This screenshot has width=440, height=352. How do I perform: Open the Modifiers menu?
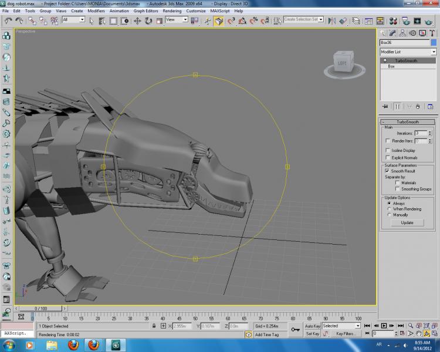[x=96, y=11]
